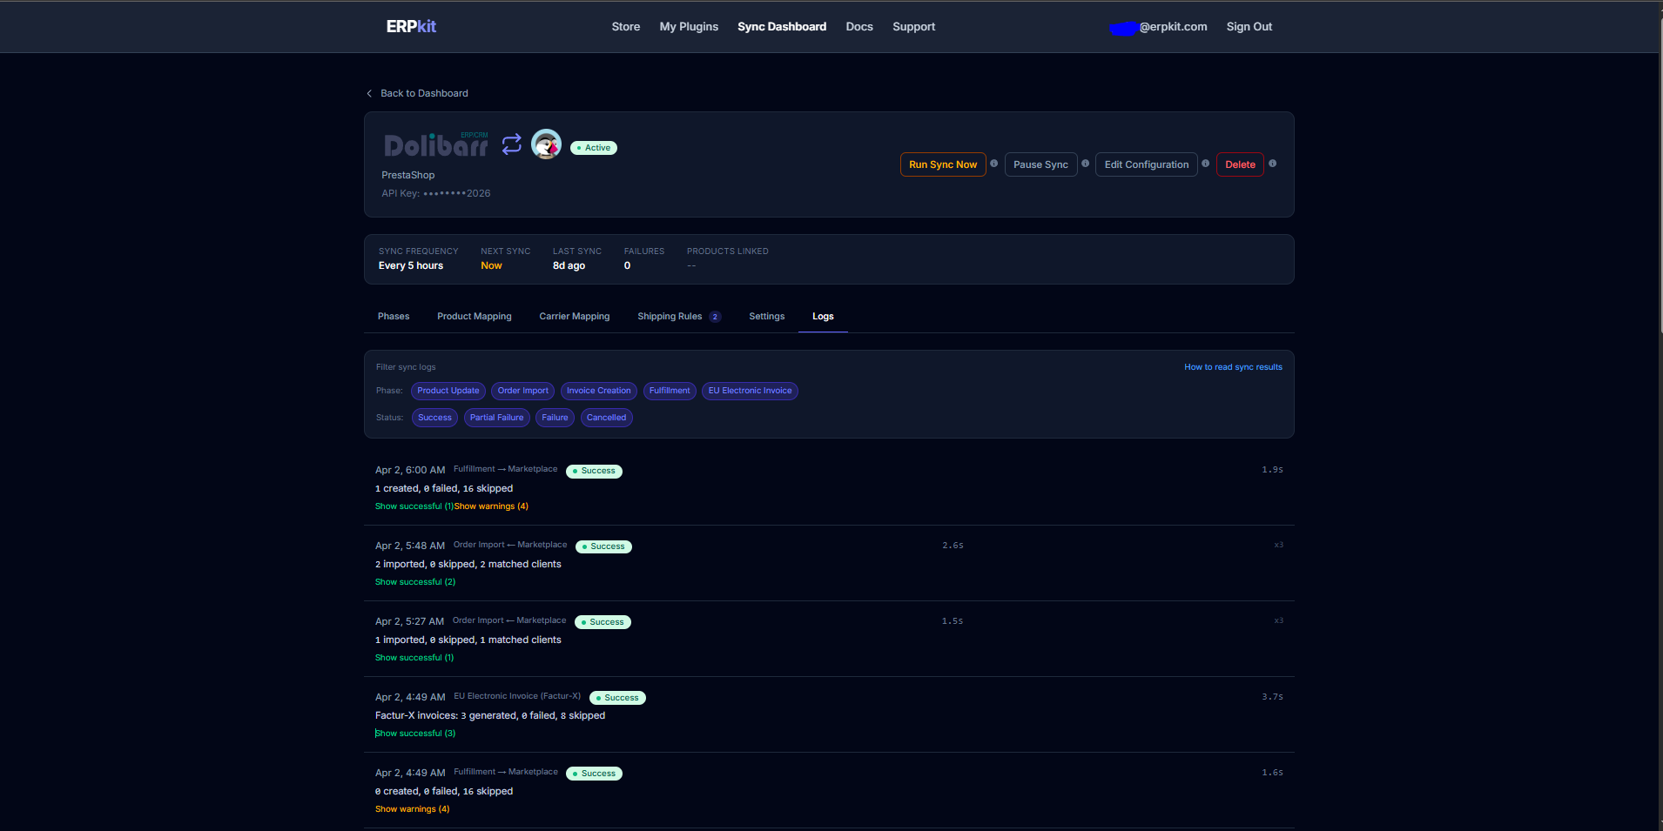Viewport: 1663px width, 831px height.
Task: Switch to the Phases tab
Action: [394, 316]
